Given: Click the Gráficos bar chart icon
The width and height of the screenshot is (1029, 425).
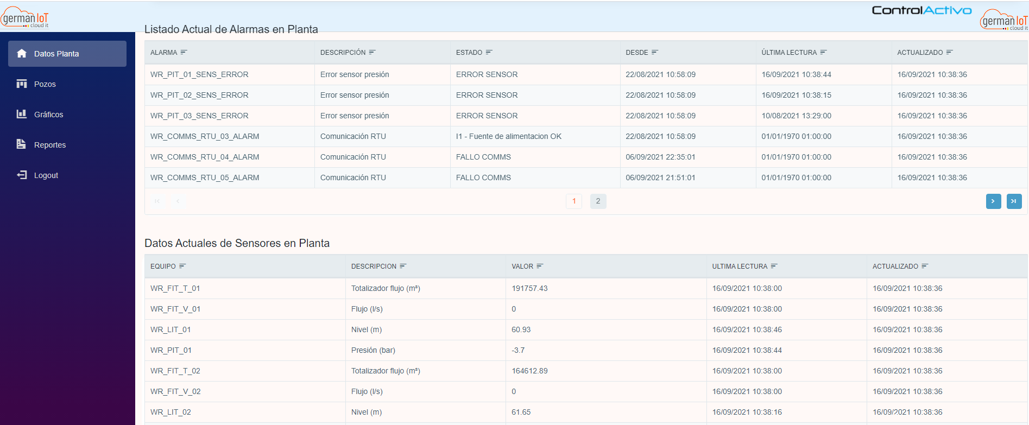Looking at the screenshot, I should 22,114.
